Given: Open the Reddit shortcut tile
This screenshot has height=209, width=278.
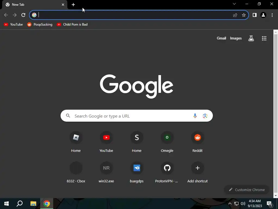Looking at the screenshot, I should (x=198, y=142).
